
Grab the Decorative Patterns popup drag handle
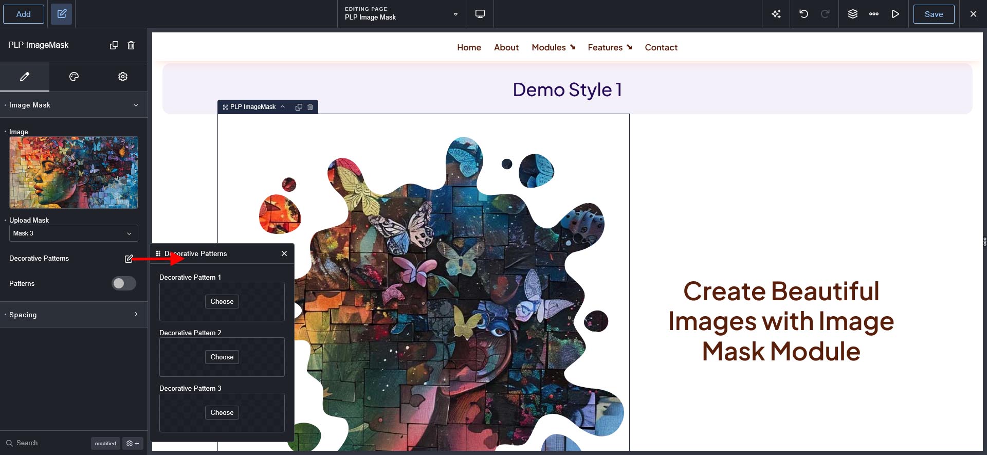point(158,253)
